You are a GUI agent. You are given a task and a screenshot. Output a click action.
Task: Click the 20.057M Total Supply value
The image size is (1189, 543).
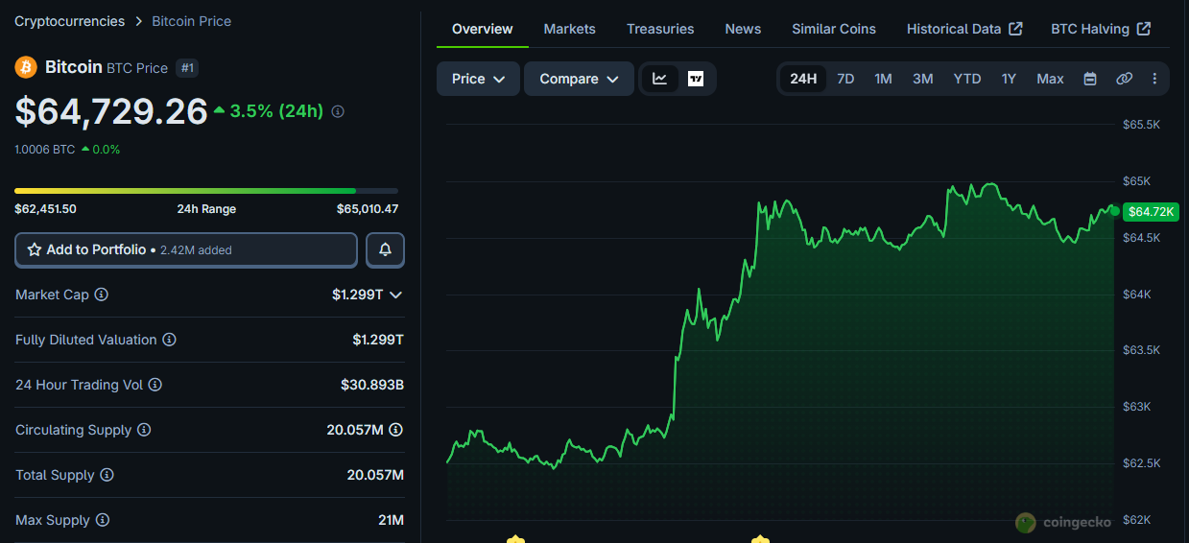(375, 475)
